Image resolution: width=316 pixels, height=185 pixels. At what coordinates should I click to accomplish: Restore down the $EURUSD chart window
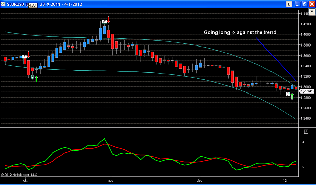pos(305,4)
